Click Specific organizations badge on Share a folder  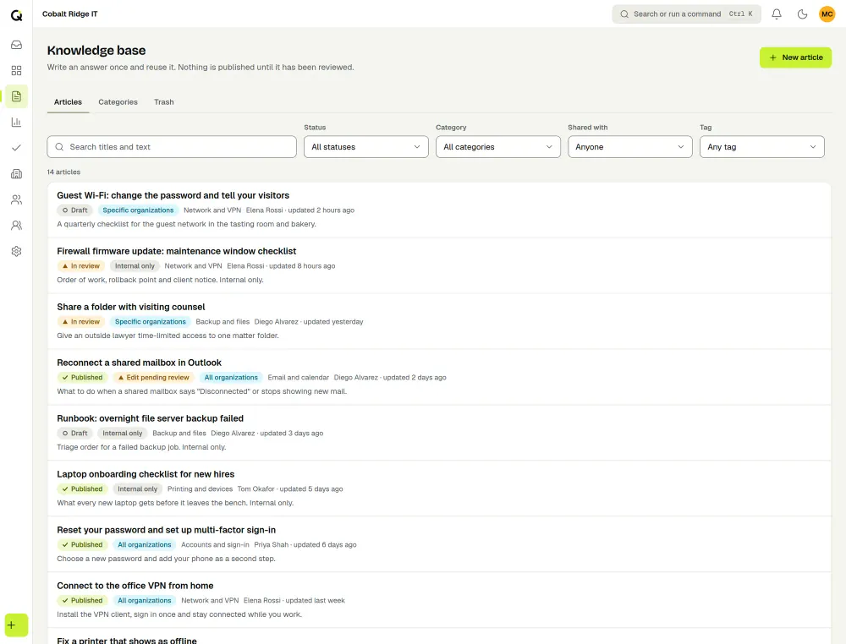click(x=150, y=322)
